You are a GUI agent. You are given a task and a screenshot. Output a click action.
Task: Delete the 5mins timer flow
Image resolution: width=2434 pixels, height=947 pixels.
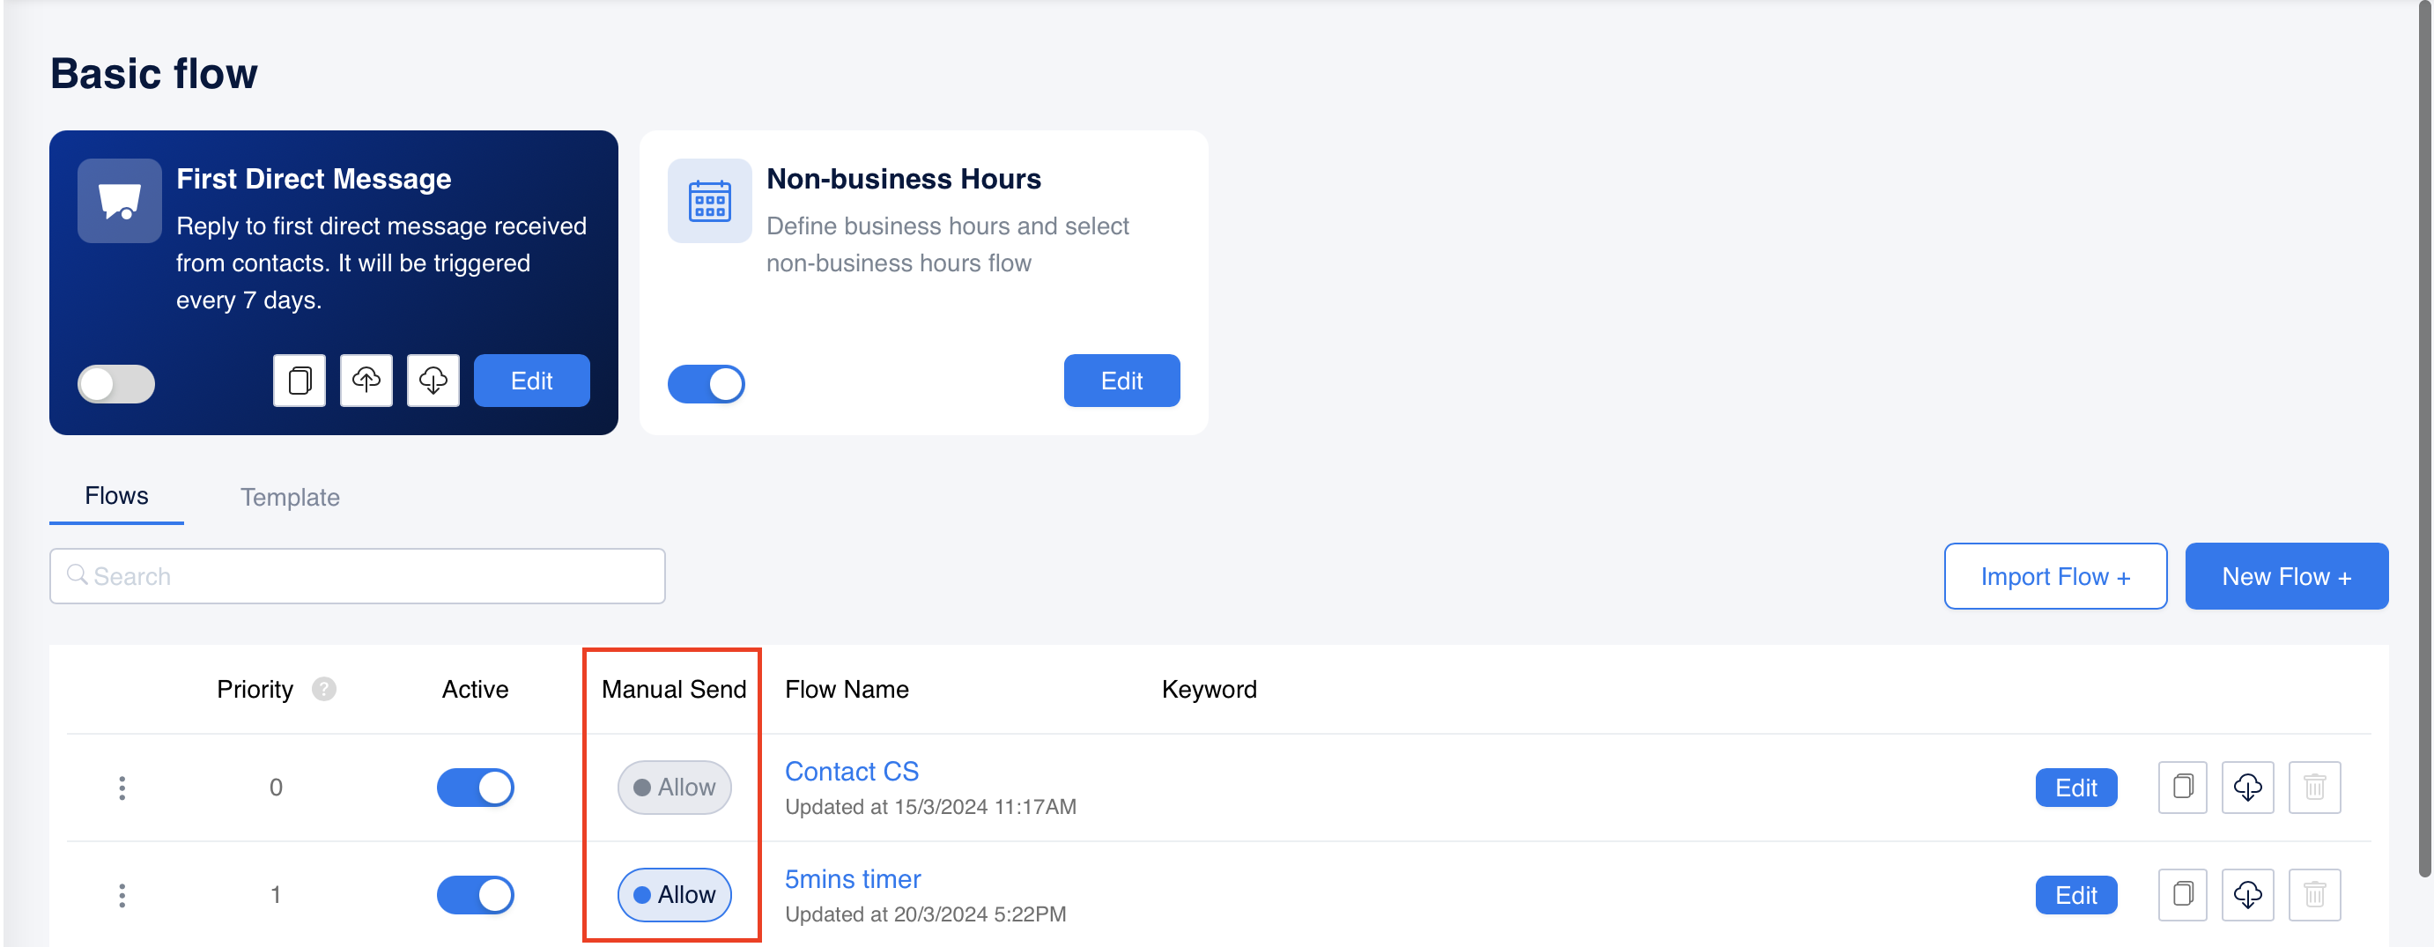pos(2314,895)
